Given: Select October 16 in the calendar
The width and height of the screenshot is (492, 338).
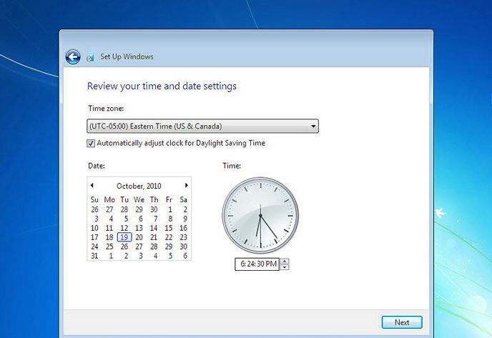Looking at the screenshot, I should coord(184,228).
